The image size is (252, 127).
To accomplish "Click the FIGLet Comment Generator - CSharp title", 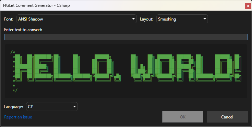I will click(x=36, y=5).
